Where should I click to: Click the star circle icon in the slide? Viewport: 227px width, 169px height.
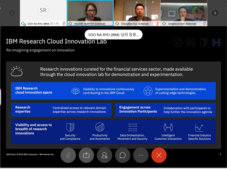(x=148, y=91)
